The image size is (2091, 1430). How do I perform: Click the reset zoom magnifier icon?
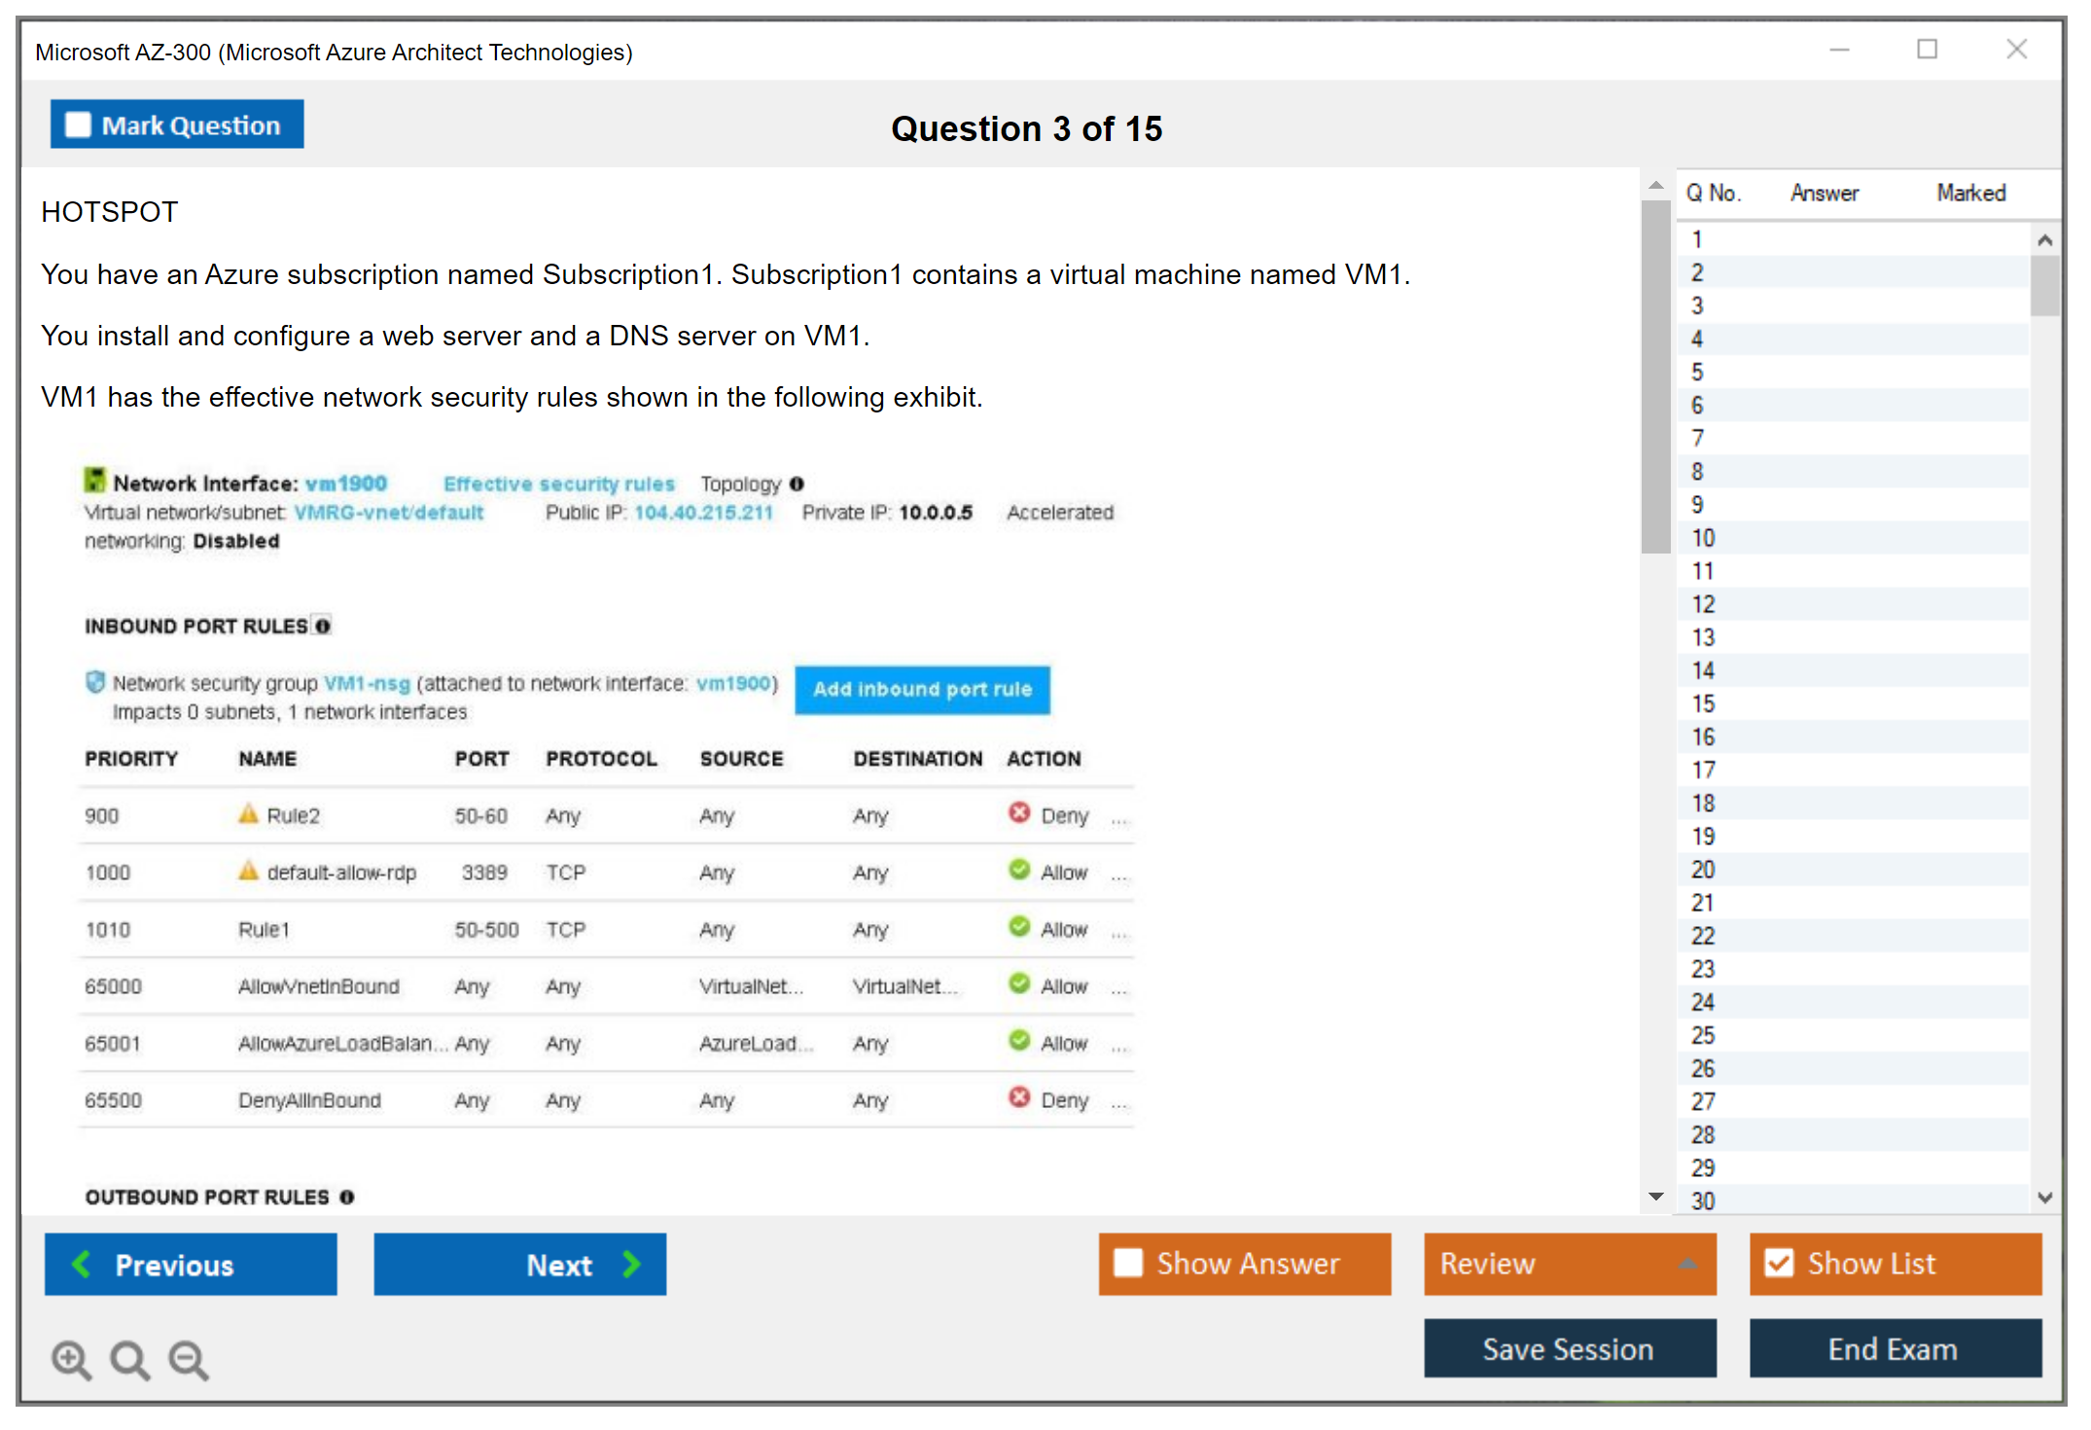tap(129, 1359)
